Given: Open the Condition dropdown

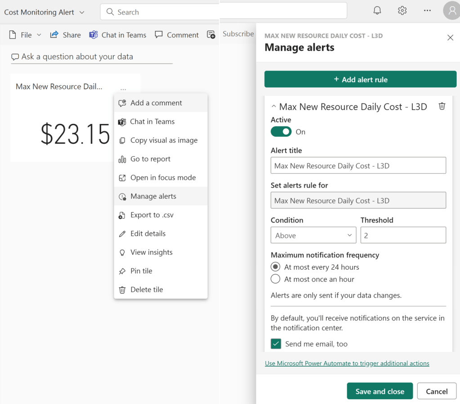Looking at the screenshot, I should (313, 235).
